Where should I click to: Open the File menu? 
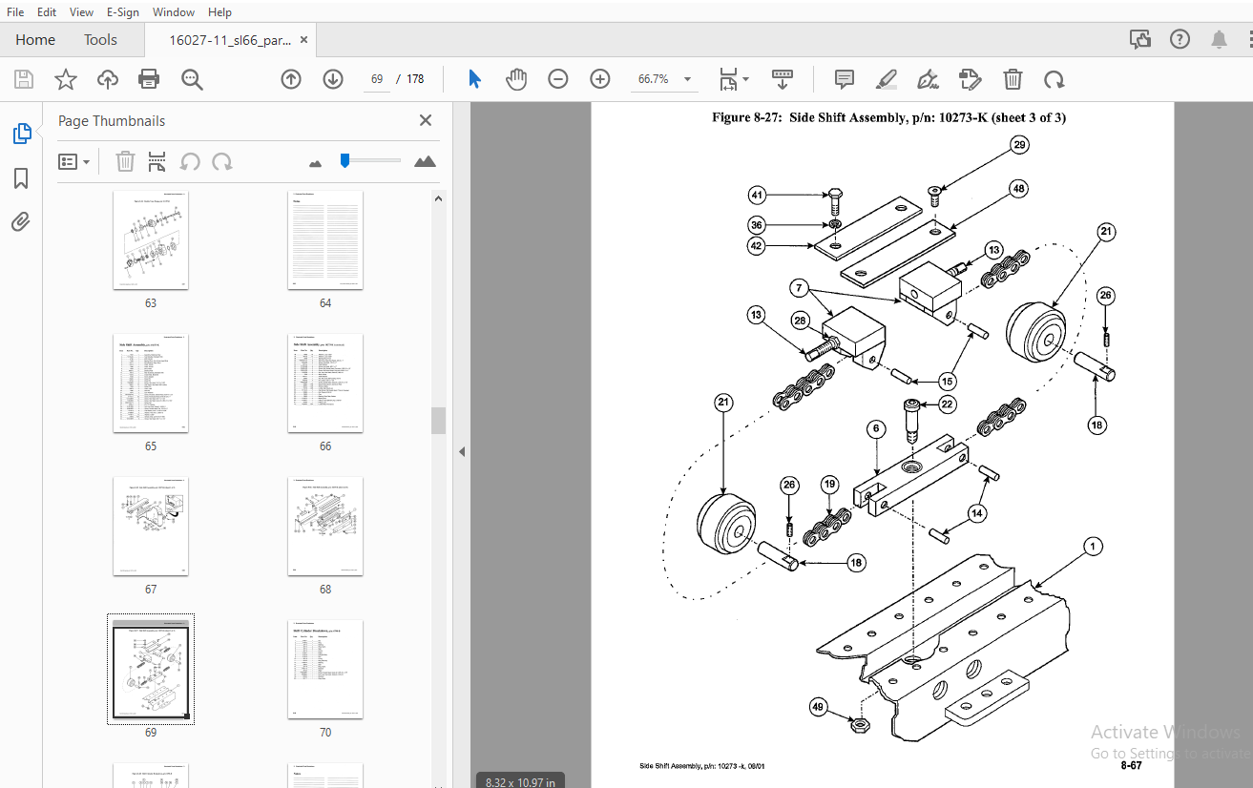(x=15, y=12)
